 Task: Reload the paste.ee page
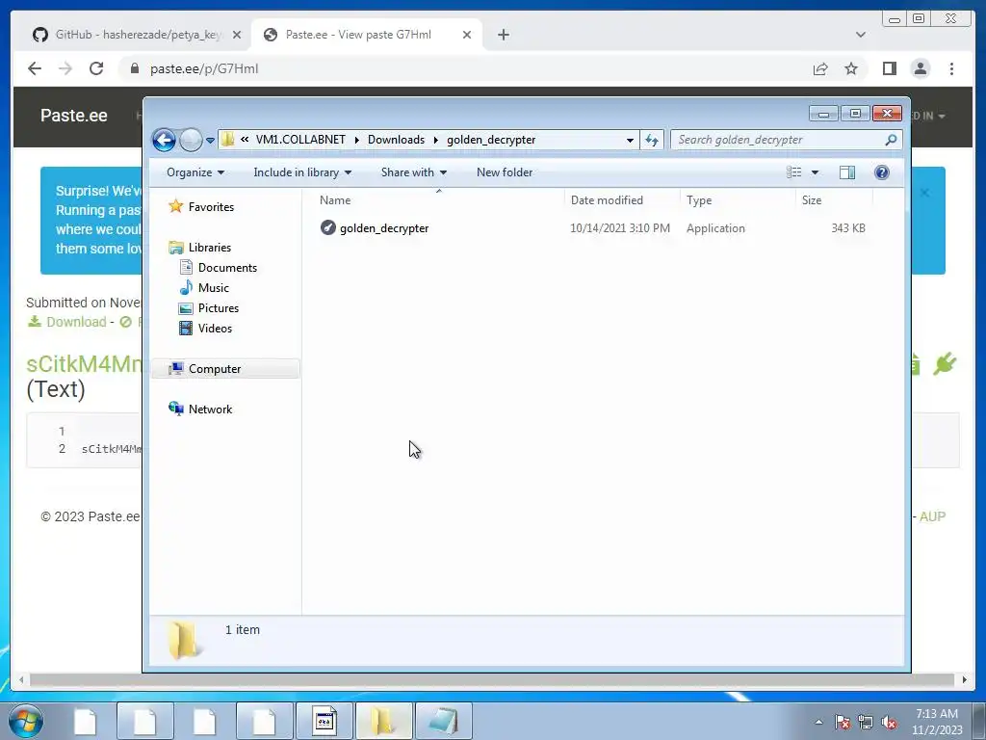(96, 68)
